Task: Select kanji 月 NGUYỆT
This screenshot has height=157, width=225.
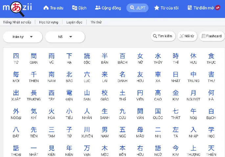Action: point(193,95)
